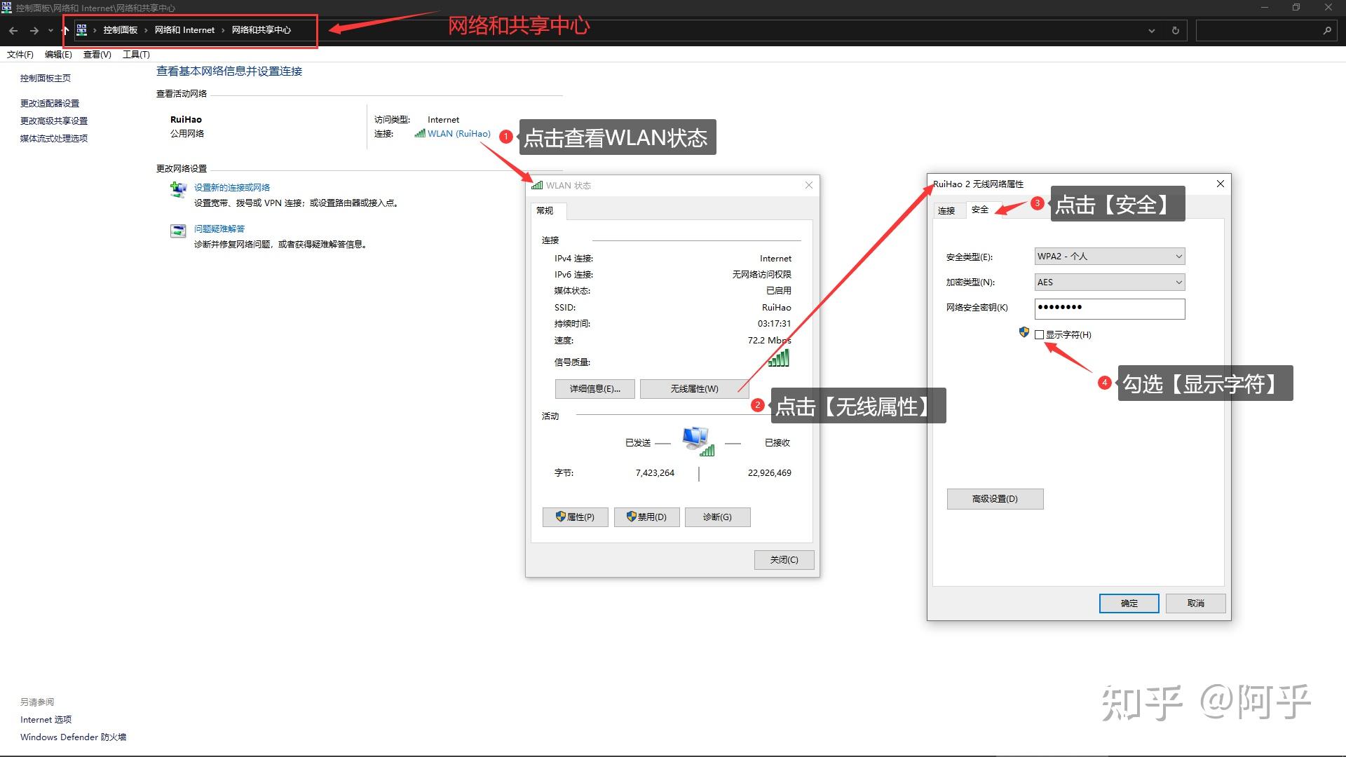Open 媒体流式处理选项 link

point(54,138)
